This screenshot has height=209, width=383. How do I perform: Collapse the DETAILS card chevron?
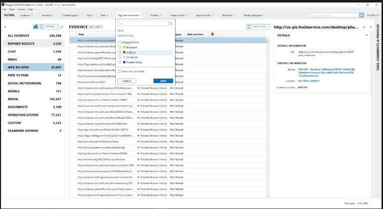point(367,35)
